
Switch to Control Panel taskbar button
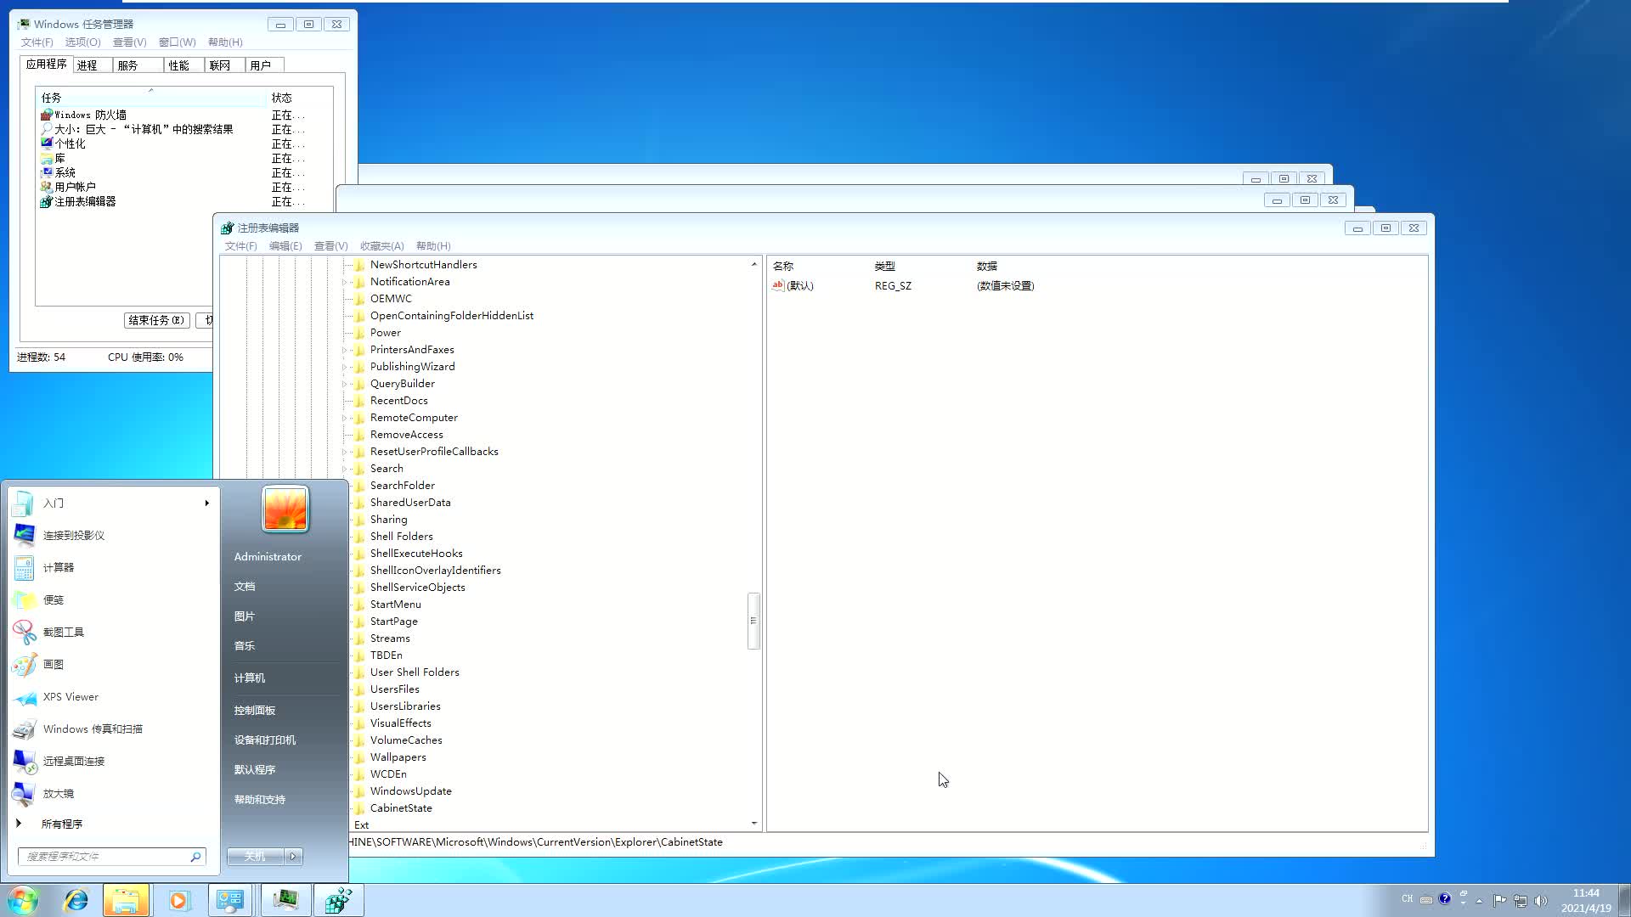click(230, 900)
